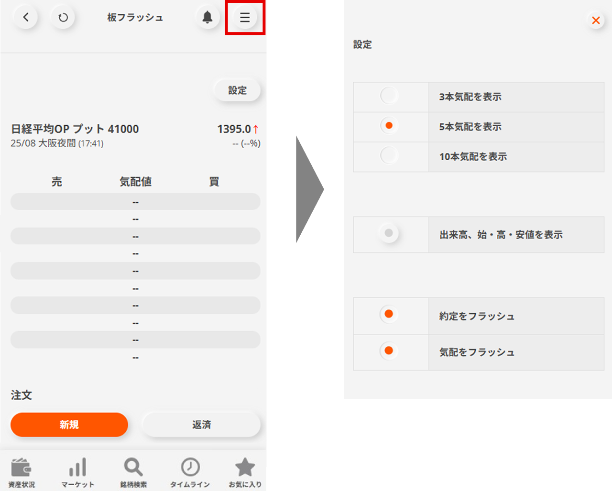Toggle 気配をフラッシュ option
612x491 pixels.
click(389, 351)
